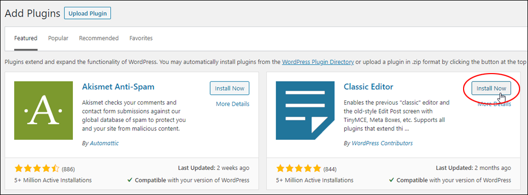Open the WordPress Contributors author link
This screenshot has width=528, height=195.
click(x=382, y=143)
